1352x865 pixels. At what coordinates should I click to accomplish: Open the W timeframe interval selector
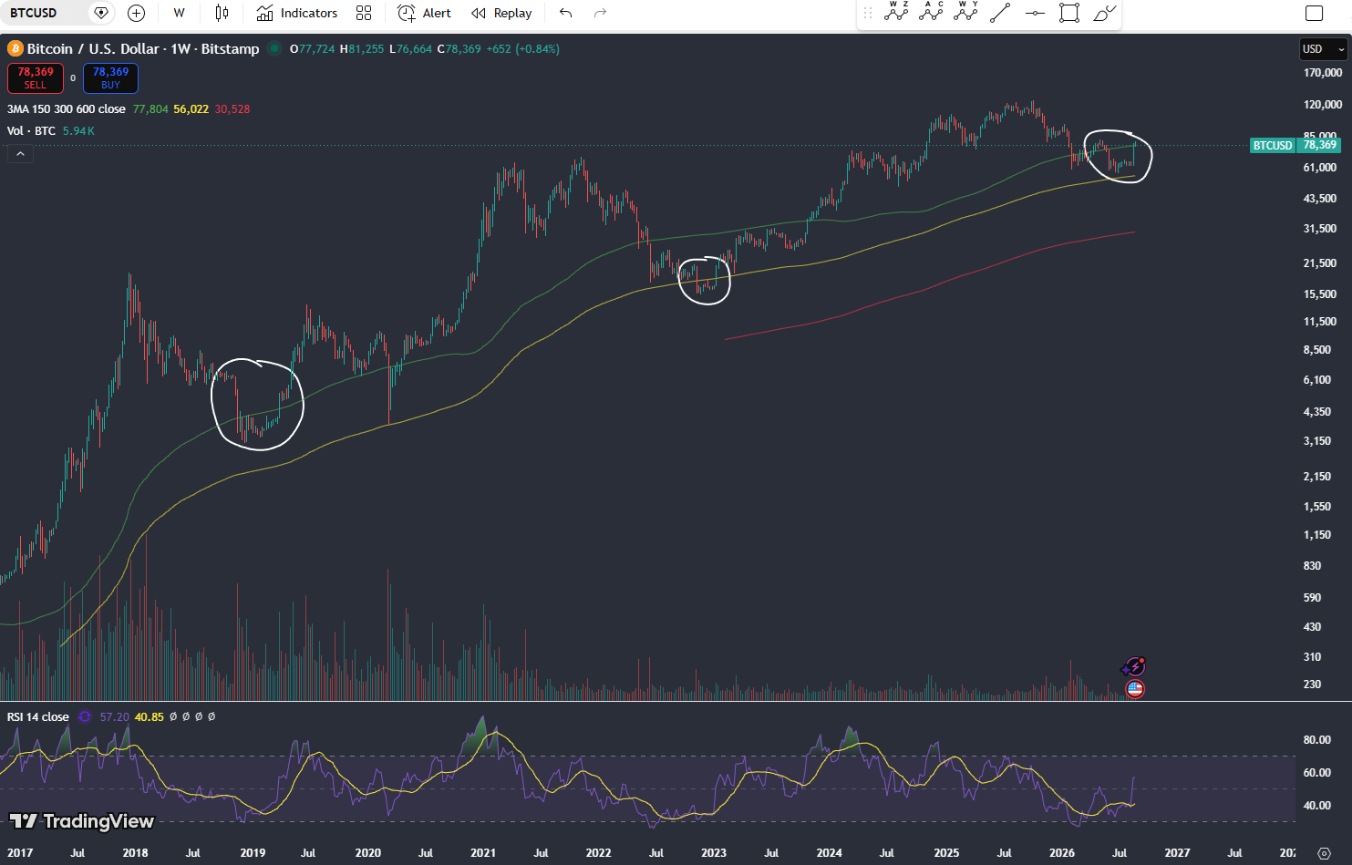(x=179, y=13)
